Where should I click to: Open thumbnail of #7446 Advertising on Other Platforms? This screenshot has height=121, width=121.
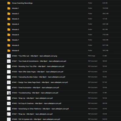(x=9, y=109)
